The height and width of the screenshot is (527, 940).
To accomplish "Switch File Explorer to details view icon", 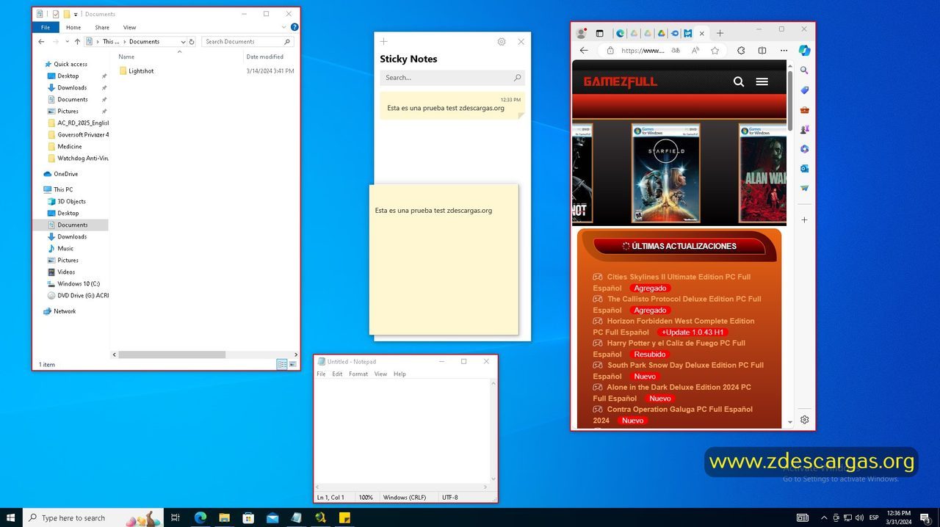I will [x=282, y=364].
